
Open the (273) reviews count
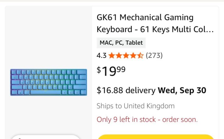154,55
